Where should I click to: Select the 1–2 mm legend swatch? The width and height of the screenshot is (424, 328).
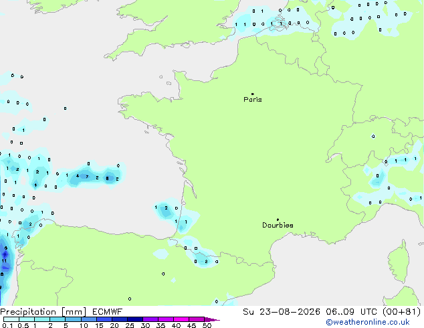pos(42,319)
